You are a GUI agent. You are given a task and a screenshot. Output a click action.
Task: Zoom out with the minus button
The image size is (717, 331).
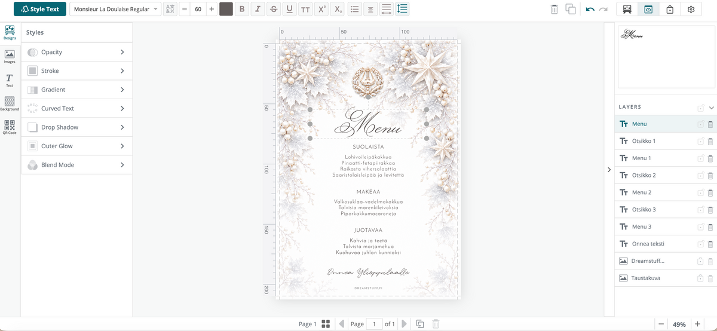661,324
